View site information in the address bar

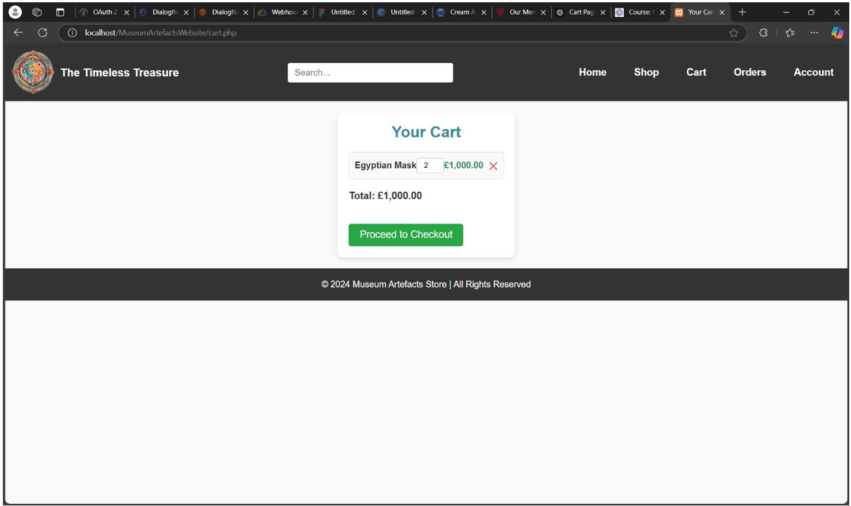[x=72, y=33]
